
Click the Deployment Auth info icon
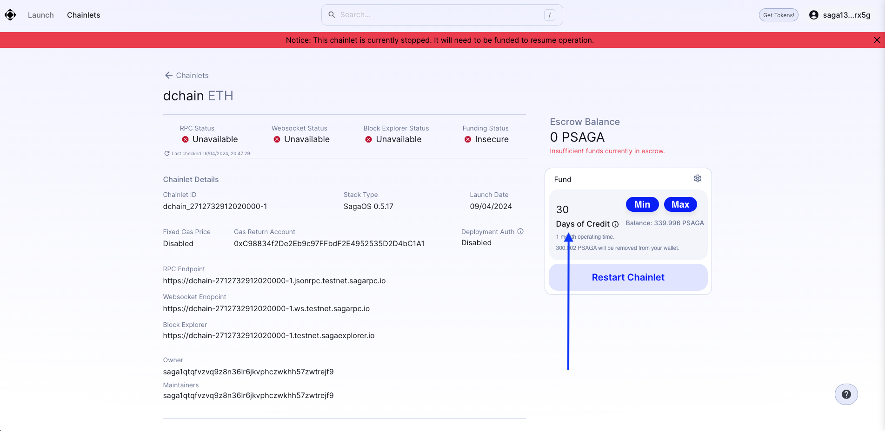click(x=520, y=231)
